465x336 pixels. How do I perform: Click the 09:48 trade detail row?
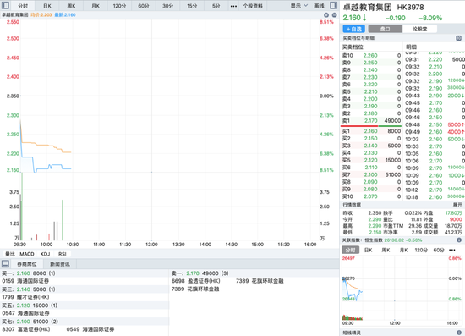coord(435,124)
